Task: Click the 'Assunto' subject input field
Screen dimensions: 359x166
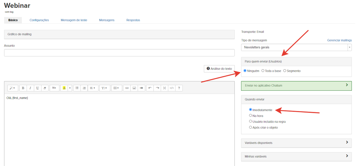Action: [x=119, y=53]
